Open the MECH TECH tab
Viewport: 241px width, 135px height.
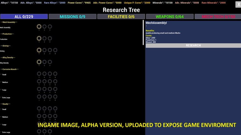218,17
